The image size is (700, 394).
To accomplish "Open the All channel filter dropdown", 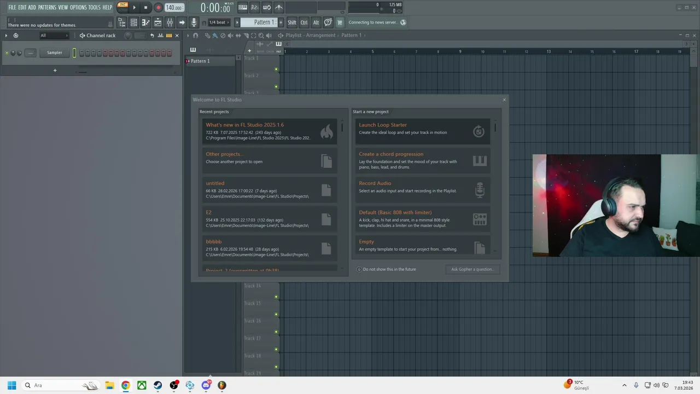I will (54, 36).
